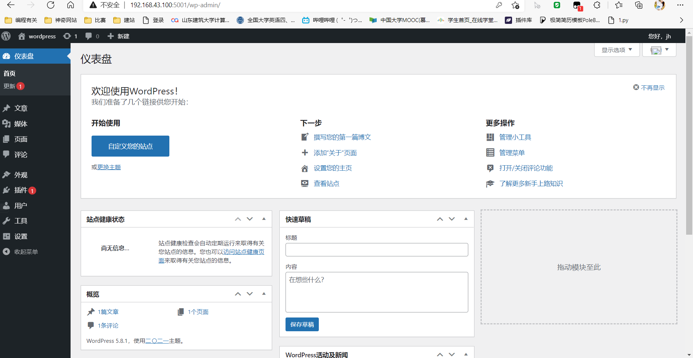Toggle 站点健康状态 panel collapse

264,219
